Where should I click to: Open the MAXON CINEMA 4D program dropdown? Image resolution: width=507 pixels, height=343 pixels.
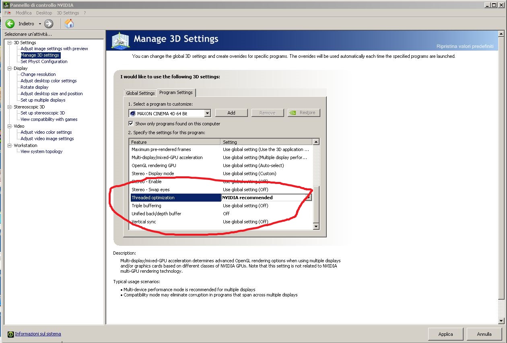click(207, 113)
